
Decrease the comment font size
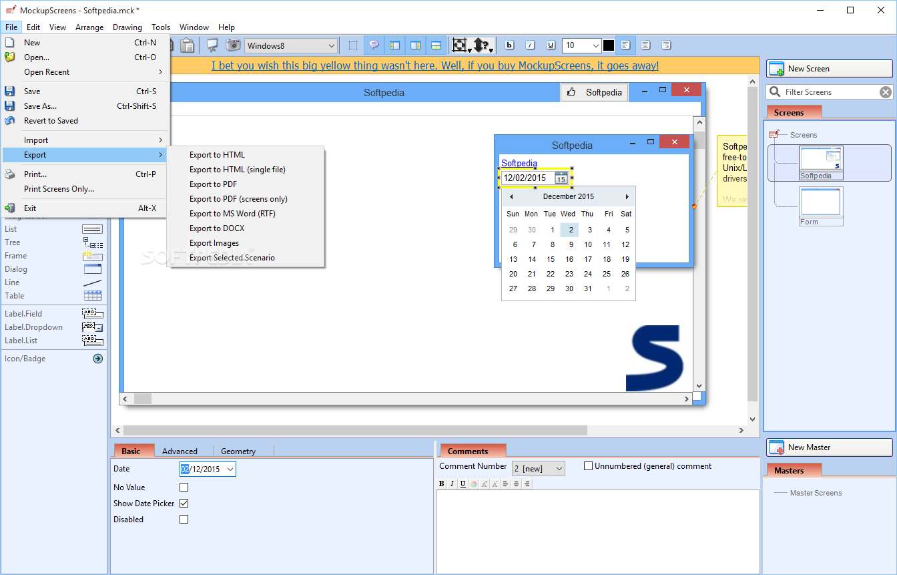pos(495,484)
